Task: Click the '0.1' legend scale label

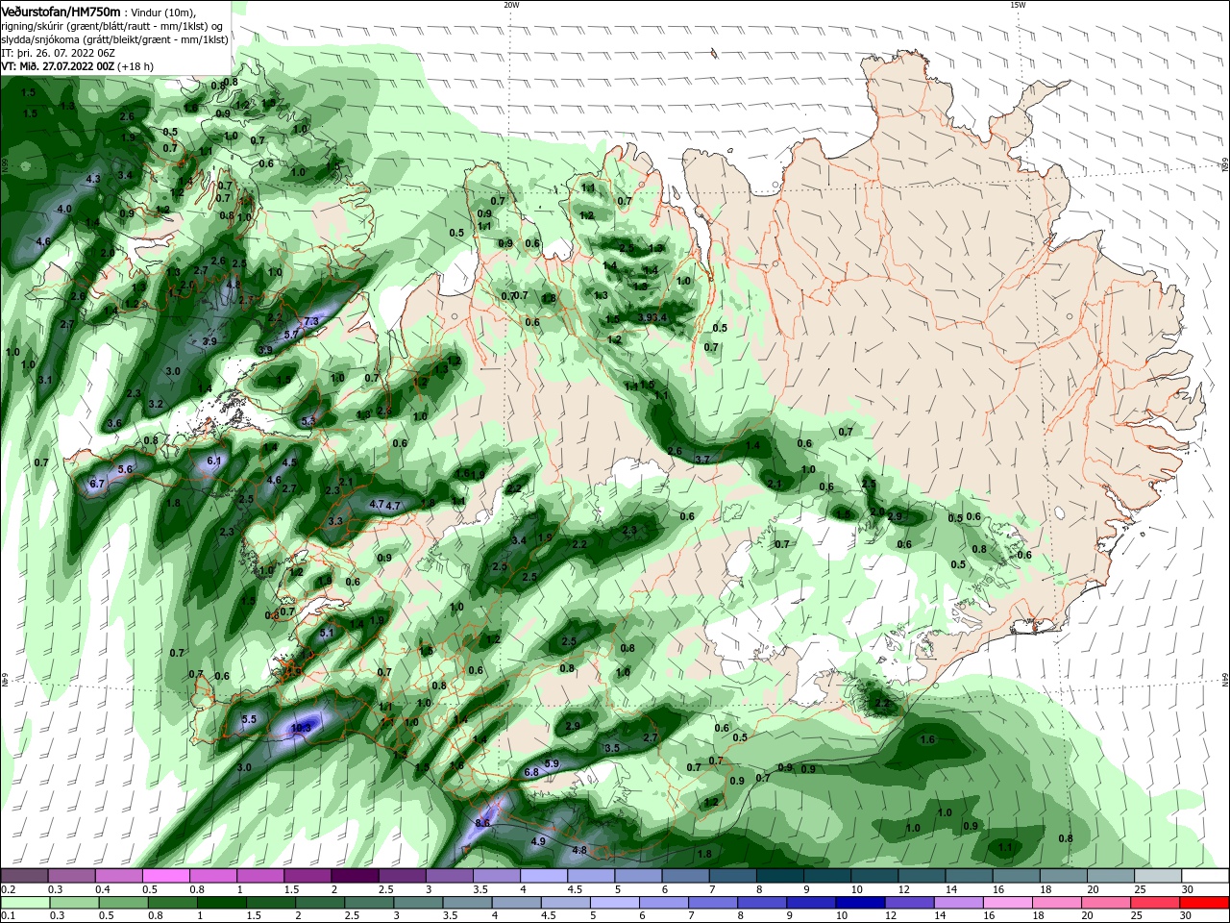Action: [x=8, y=916]
